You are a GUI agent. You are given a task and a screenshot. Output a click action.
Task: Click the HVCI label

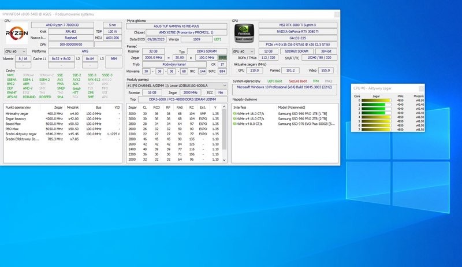(329, 81)
